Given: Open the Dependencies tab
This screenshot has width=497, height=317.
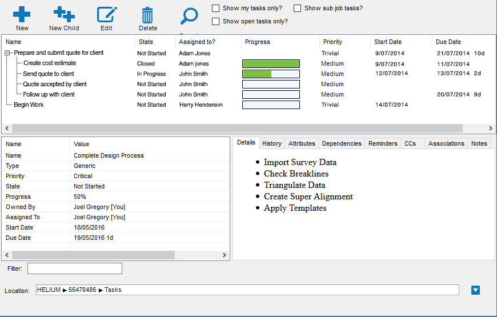Looking at the screenshot, I should coord(342,143).
